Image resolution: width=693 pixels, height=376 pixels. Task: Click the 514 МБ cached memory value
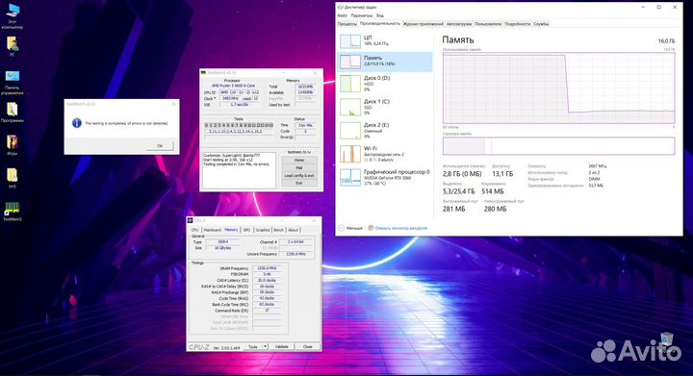(493, 191)
